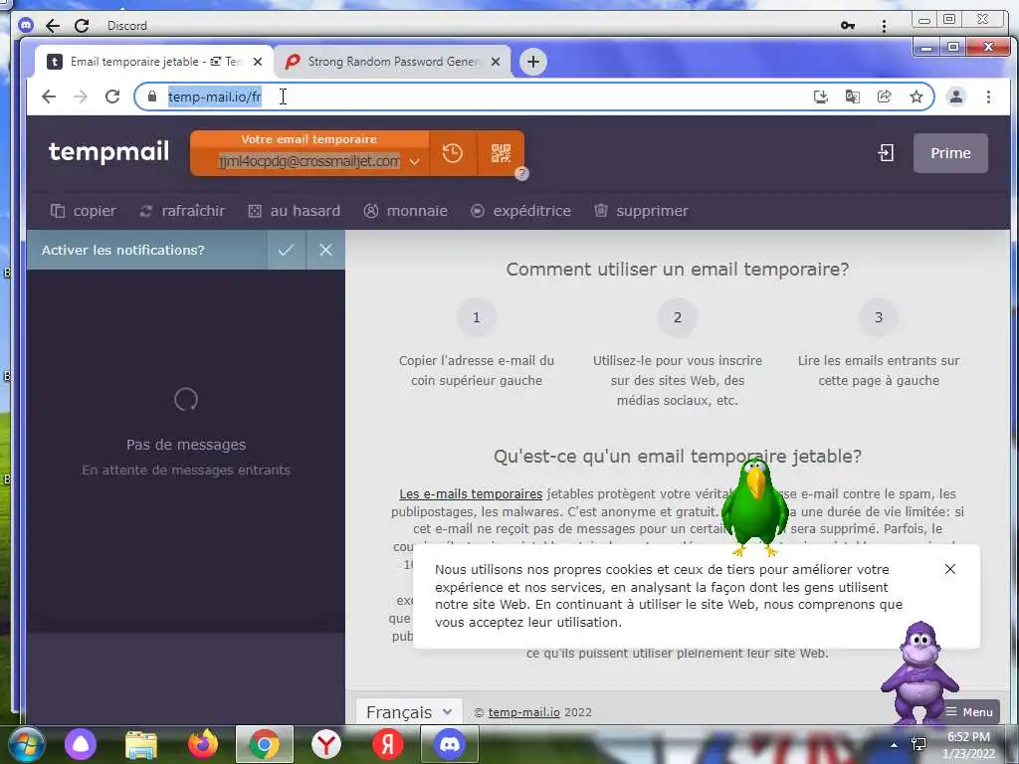
Task: Show the QR code for temp email
Action: pyautogui.click(x=501, y=153)
